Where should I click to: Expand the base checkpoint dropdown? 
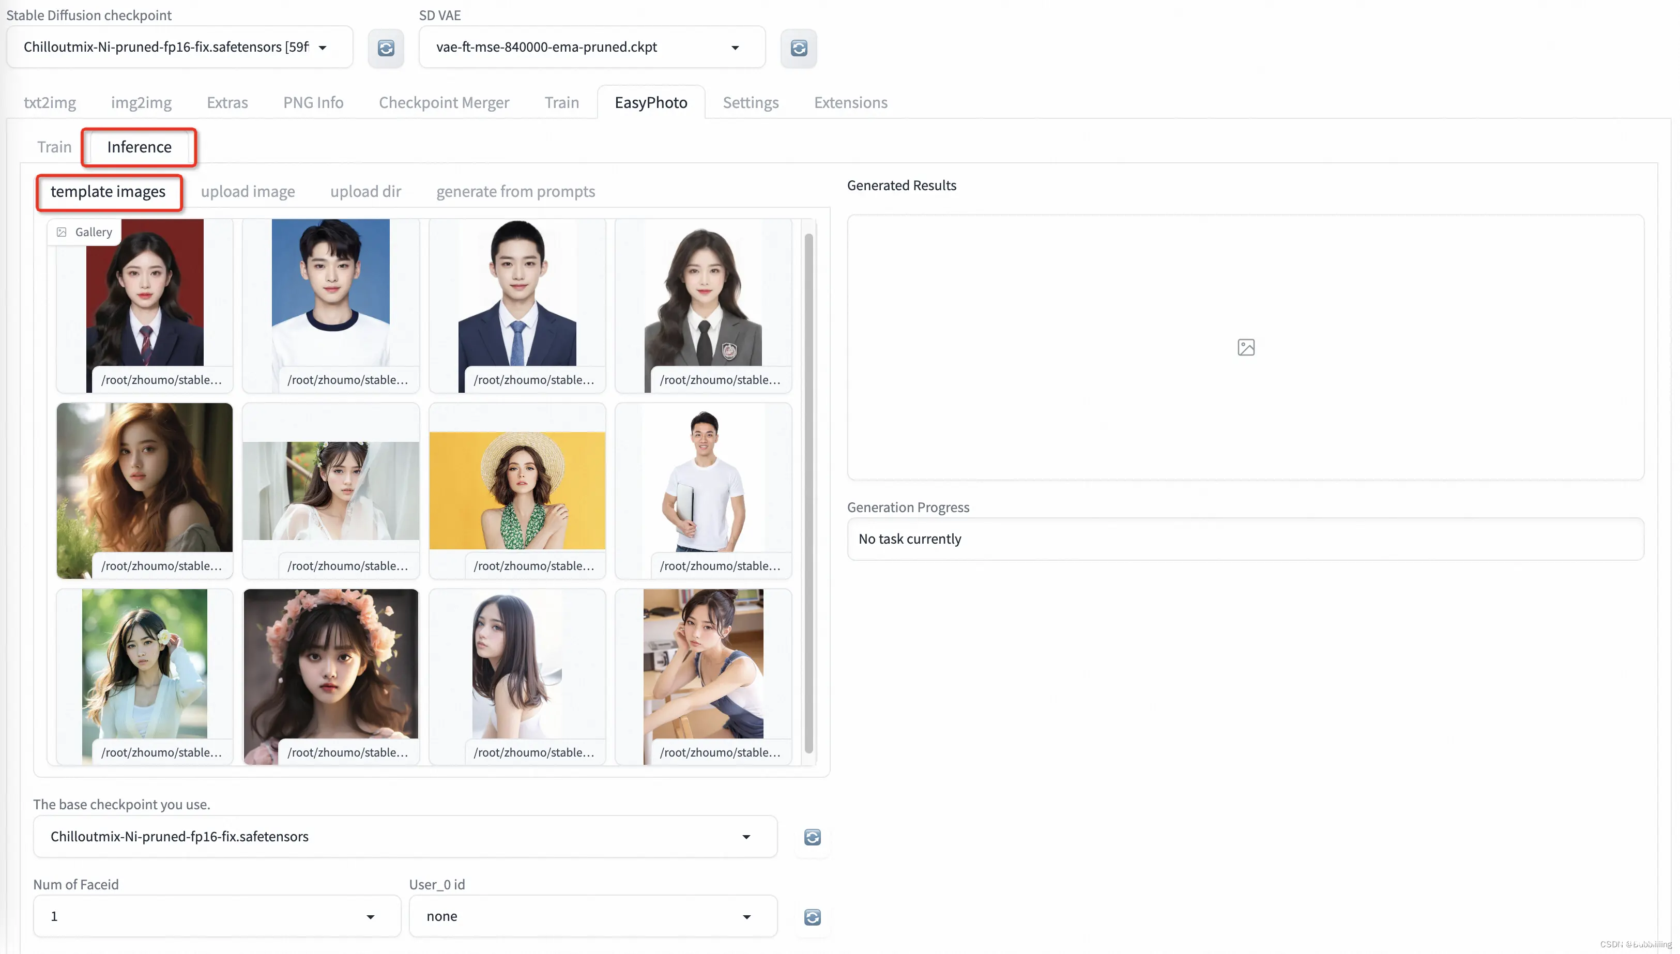coord(747,836)
